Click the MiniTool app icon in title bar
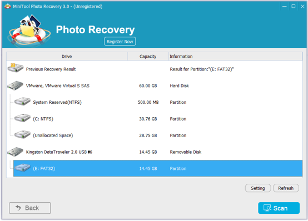Image resolution: width=308 pixels, height=221 pixels. click(8, 6)
